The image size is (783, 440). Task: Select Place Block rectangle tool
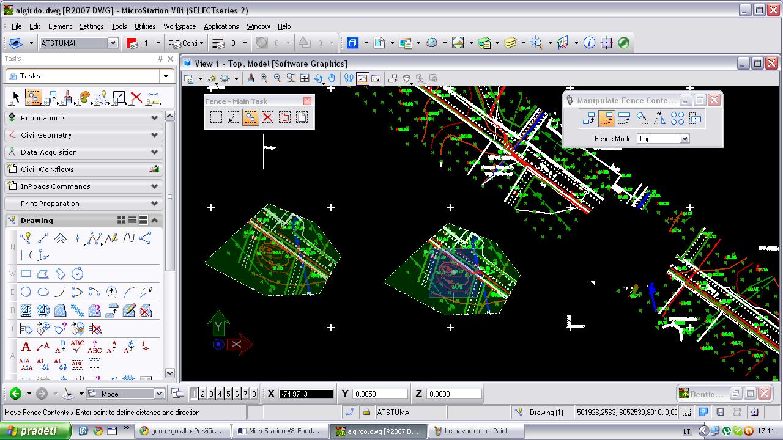26,274
